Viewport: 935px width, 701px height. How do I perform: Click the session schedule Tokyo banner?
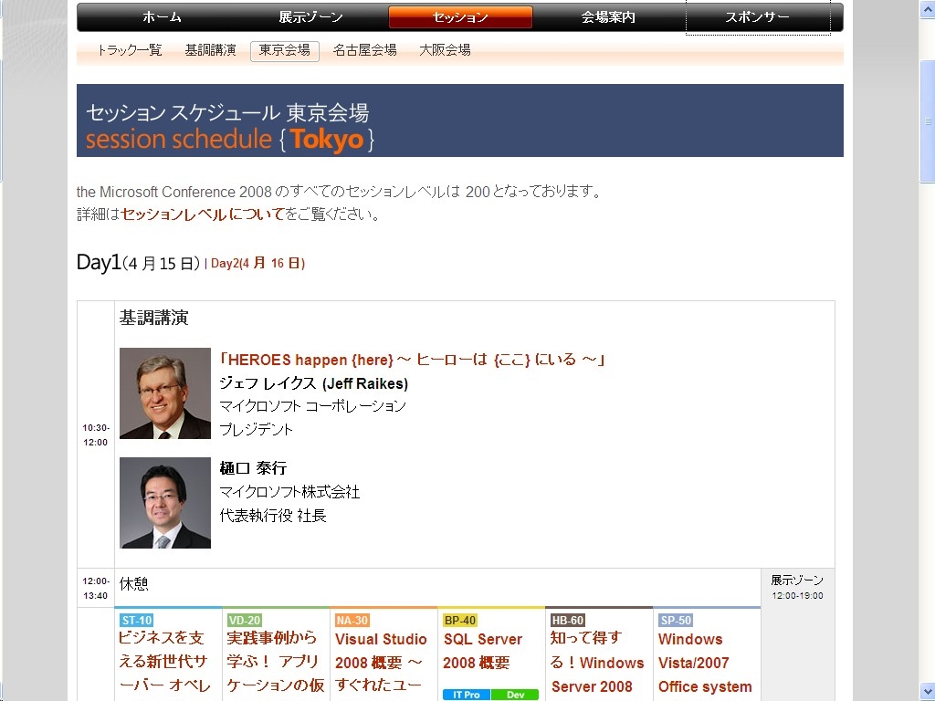(460, 120)
